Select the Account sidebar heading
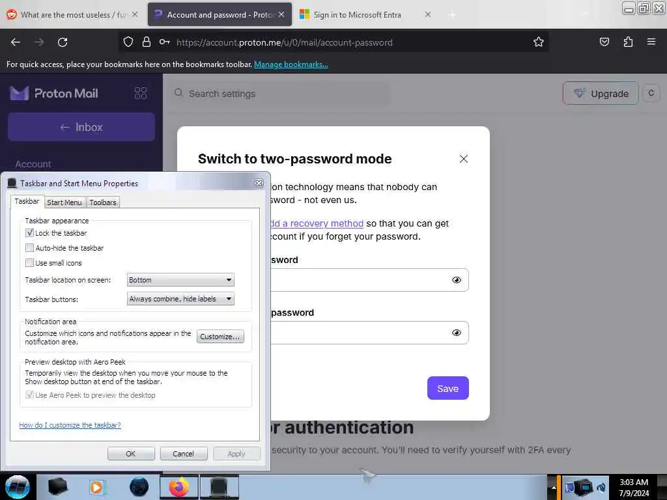Image resolution: width=667 pixels, height=500 pixels. [x=33, y=164]
